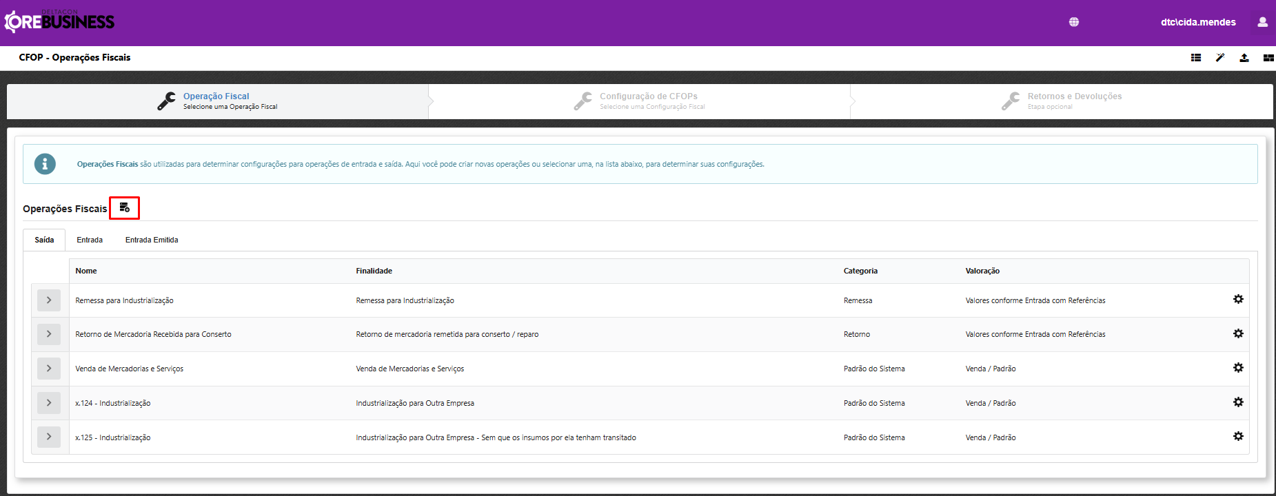Click the magic wand icon in top toolbar
The height and width of the screenshot is (496, 1276).
(x=1220, y=58)
